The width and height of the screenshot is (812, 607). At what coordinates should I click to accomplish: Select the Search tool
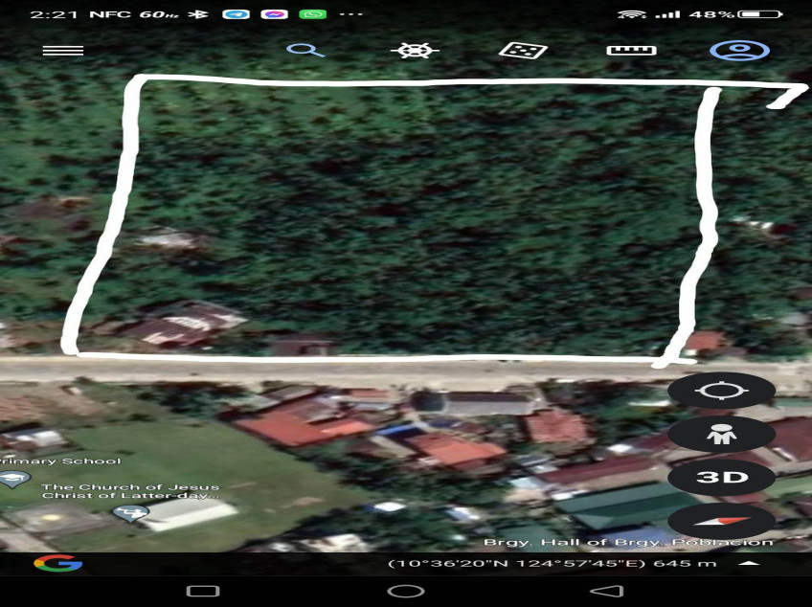click(x=307, y=50)
